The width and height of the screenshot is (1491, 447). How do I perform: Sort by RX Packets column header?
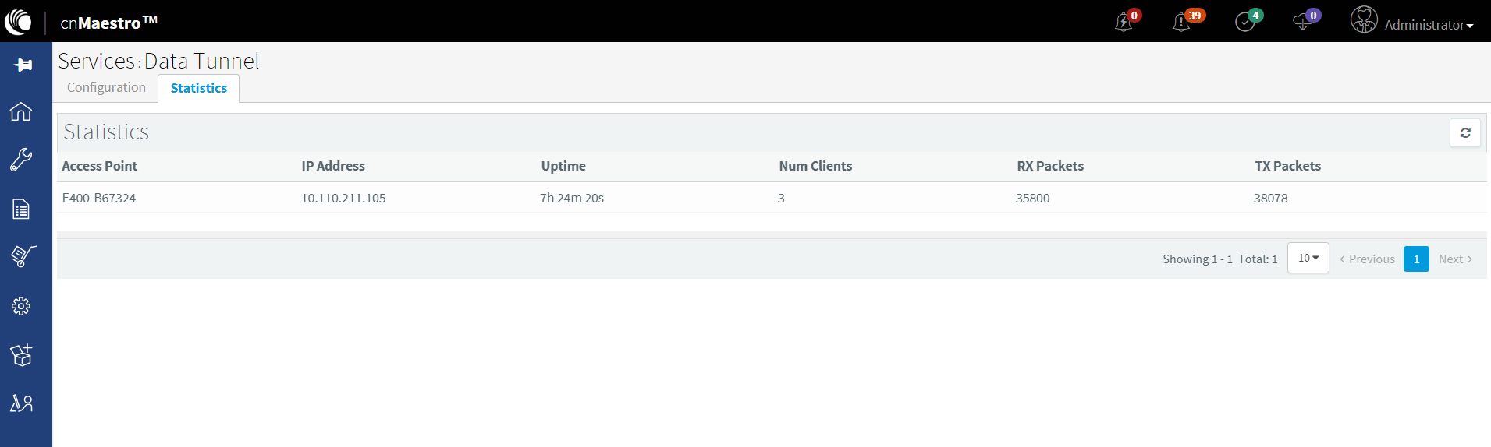point(1049,166)
